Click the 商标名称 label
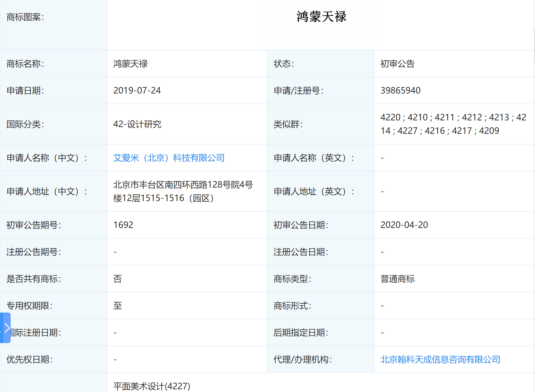This screenshot has width=535, height=392. (25, 64)
